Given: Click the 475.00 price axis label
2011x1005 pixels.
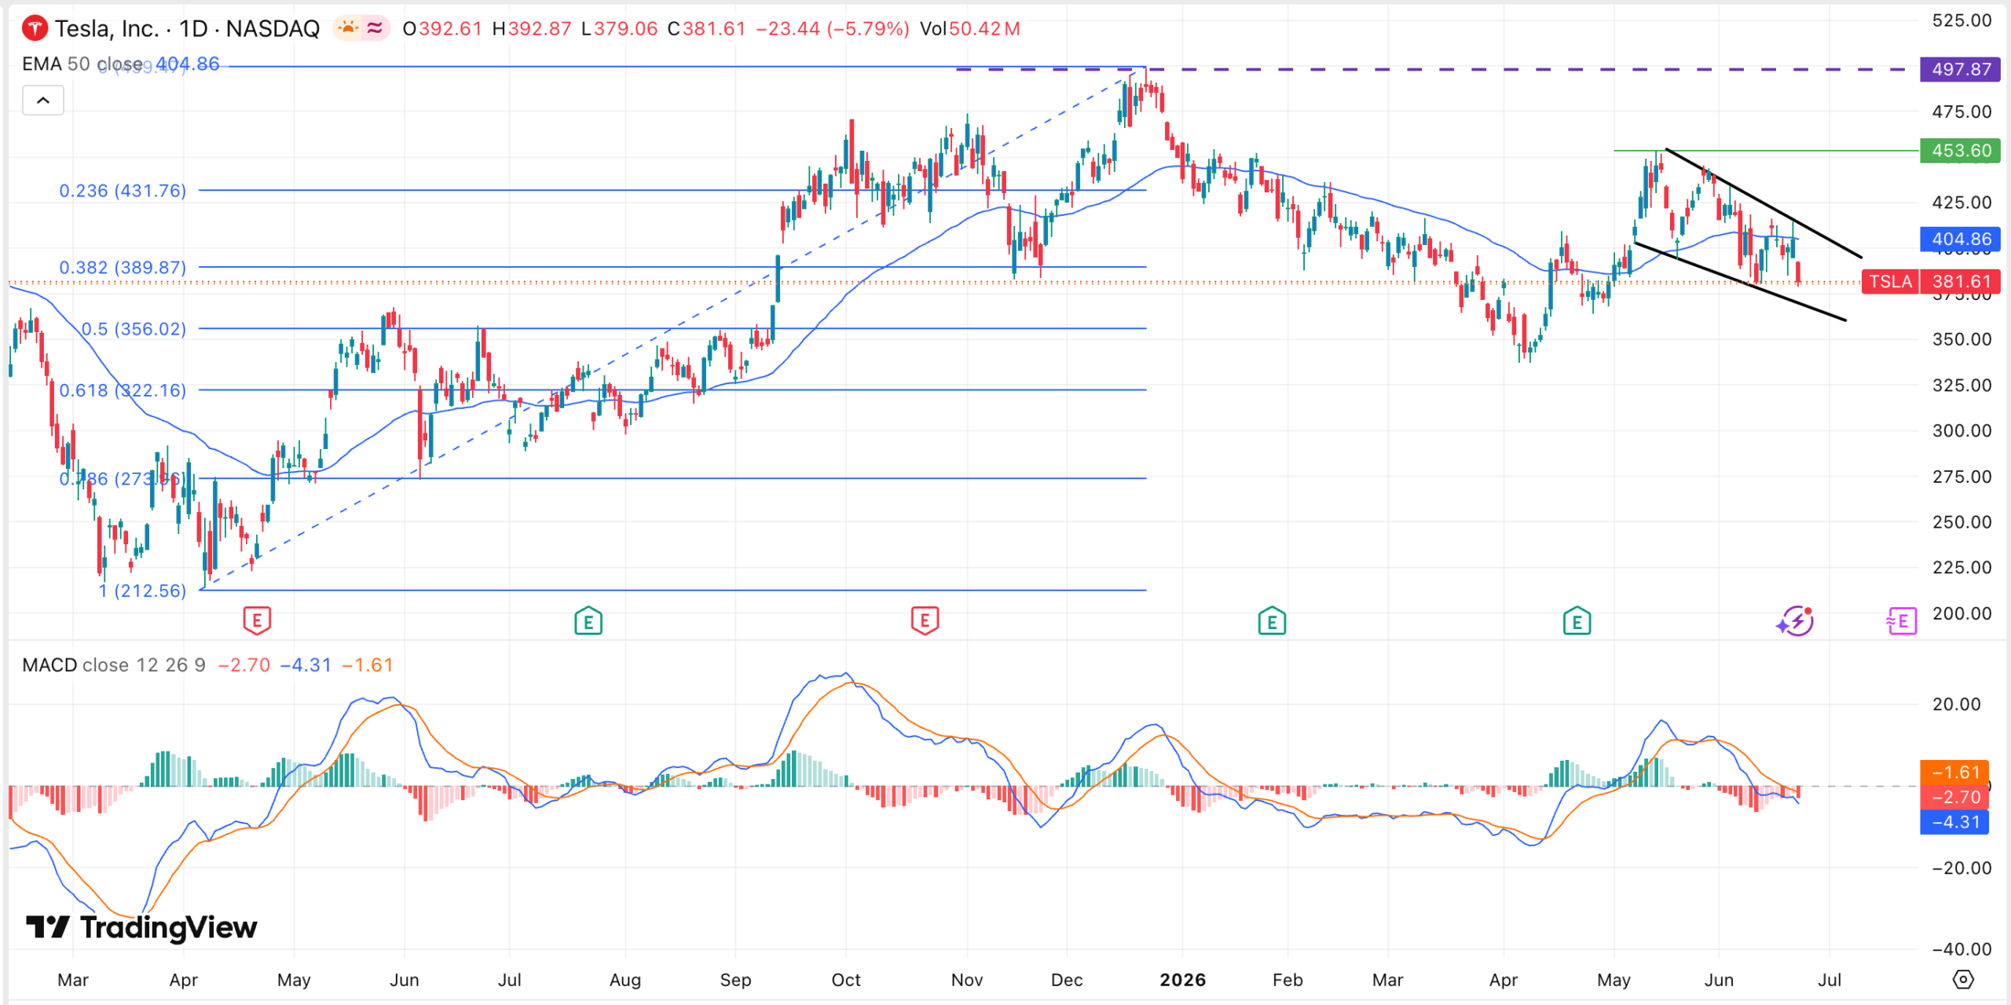Looking at the screenshot, I should [1962, 111].
